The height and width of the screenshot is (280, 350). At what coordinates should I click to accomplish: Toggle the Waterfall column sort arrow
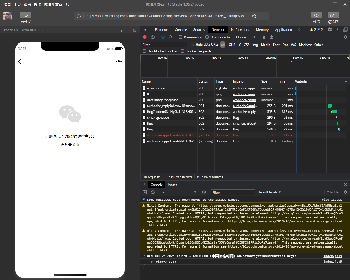(x=346, y=81)
